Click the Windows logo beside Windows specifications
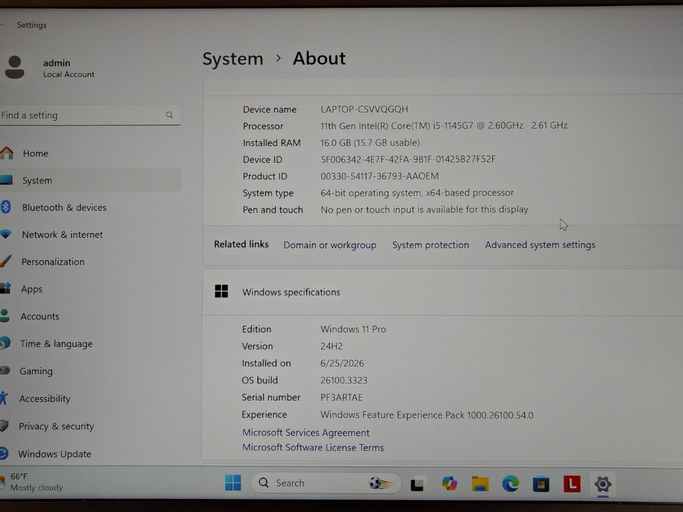Image resolution: width=683 pixels, height=512 pixels. point(221,291)
